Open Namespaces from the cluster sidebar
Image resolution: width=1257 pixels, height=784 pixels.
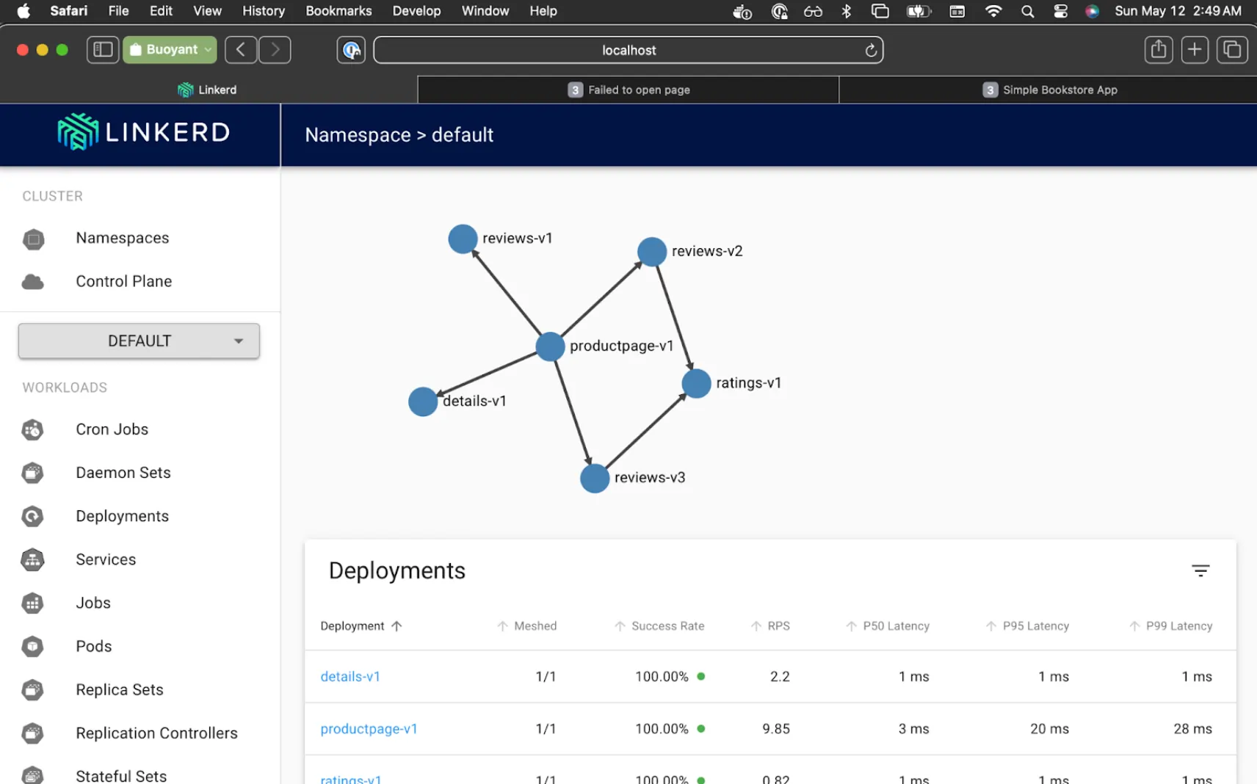tap(122, 238)
